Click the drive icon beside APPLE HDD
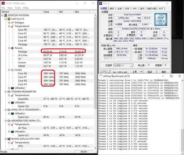The image size is (184, 155). [x=9, y=110]
